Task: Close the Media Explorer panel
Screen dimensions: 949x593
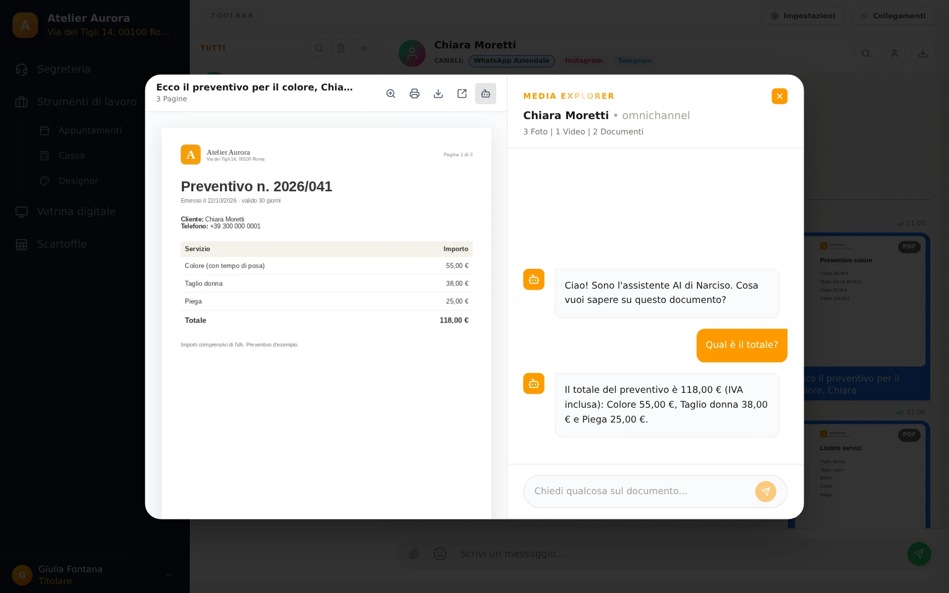Action: pos(779,96)
